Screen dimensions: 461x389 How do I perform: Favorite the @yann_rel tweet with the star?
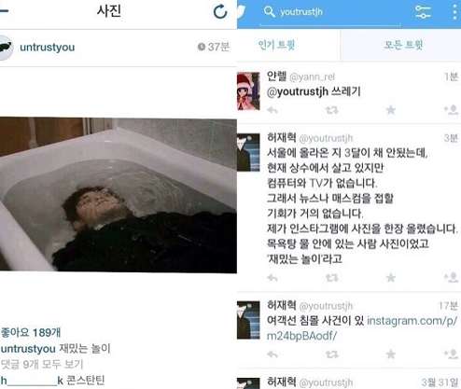tap(391, 110)
